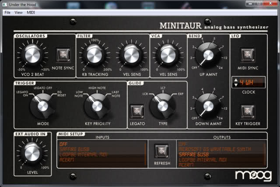Click the EXP glide type label
Viewport: 280px width, 187px height.
click(x=181, y=94)
